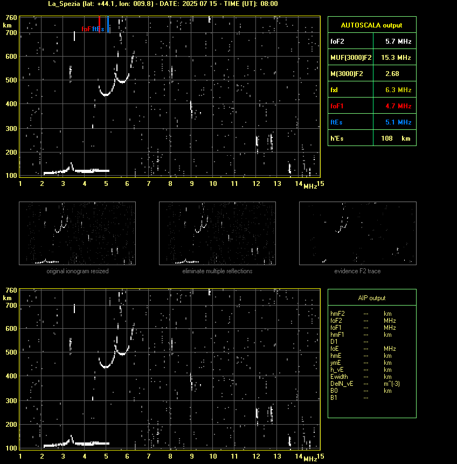Click the 'original ionogram resized' caption
The width and height of the screenshot is (457, 464).
point(78,271)
